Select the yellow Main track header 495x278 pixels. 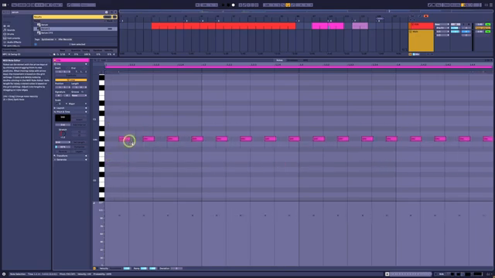(421, 40)
